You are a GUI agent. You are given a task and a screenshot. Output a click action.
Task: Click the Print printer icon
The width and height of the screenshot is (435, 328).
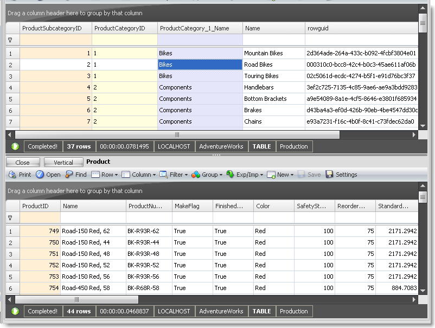(x=12, y=175)
